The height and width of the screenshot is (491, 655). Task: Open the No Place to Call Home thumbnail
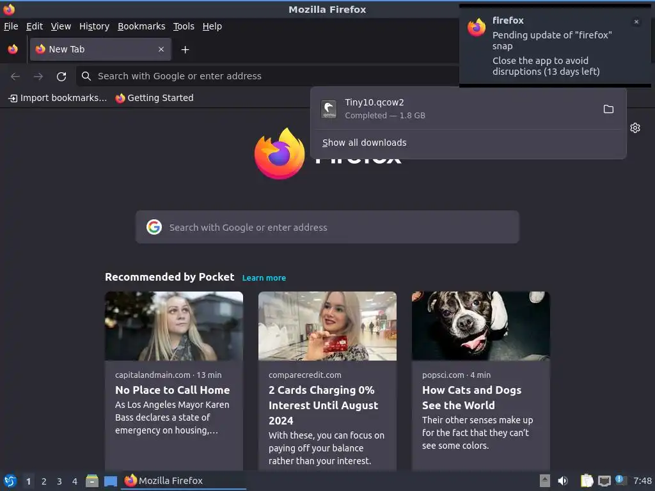tap(174, 326)
